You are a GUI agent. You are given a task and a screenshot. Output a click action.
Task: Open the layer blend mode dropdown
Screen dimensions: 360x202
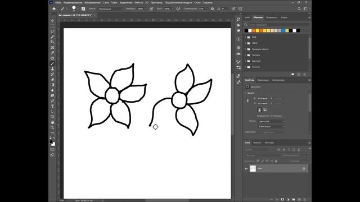pyautogui.click(x=263, y=155)
